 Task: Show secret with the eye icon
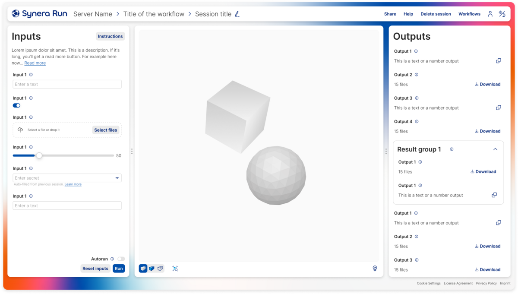(117, 178)
